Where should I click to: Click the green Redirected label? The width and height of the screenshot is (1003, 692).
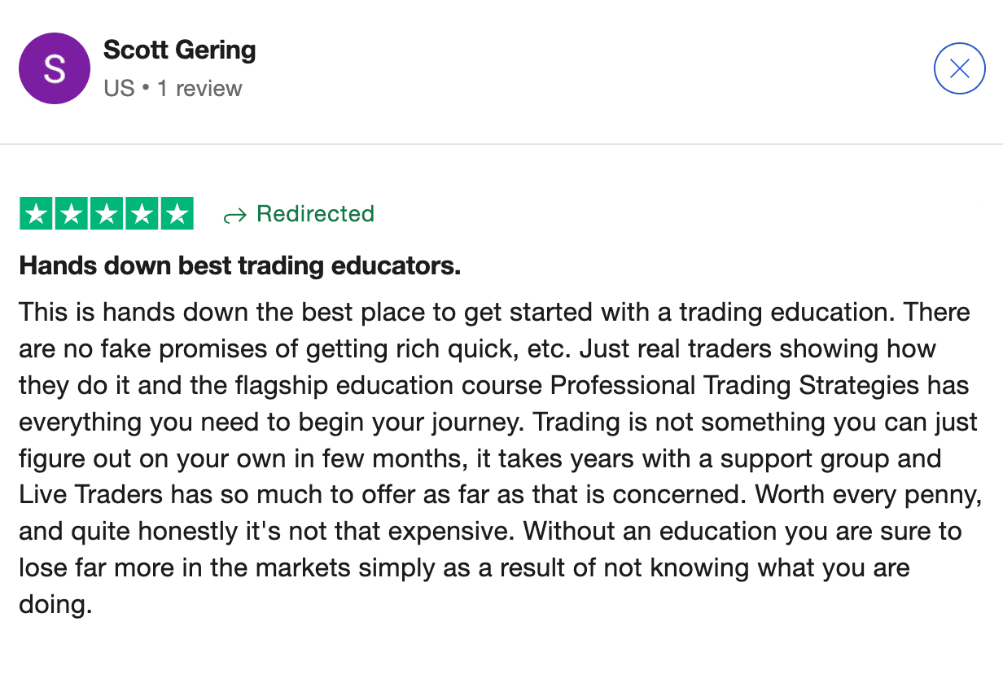[315, 214]
